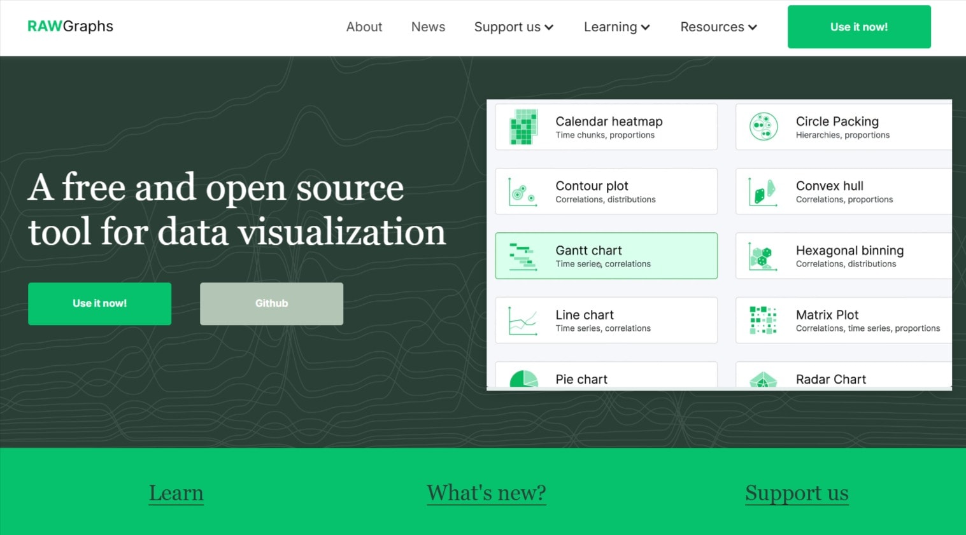Select the Circle Packing title text
966x535 pixels.
click(837, 122)
